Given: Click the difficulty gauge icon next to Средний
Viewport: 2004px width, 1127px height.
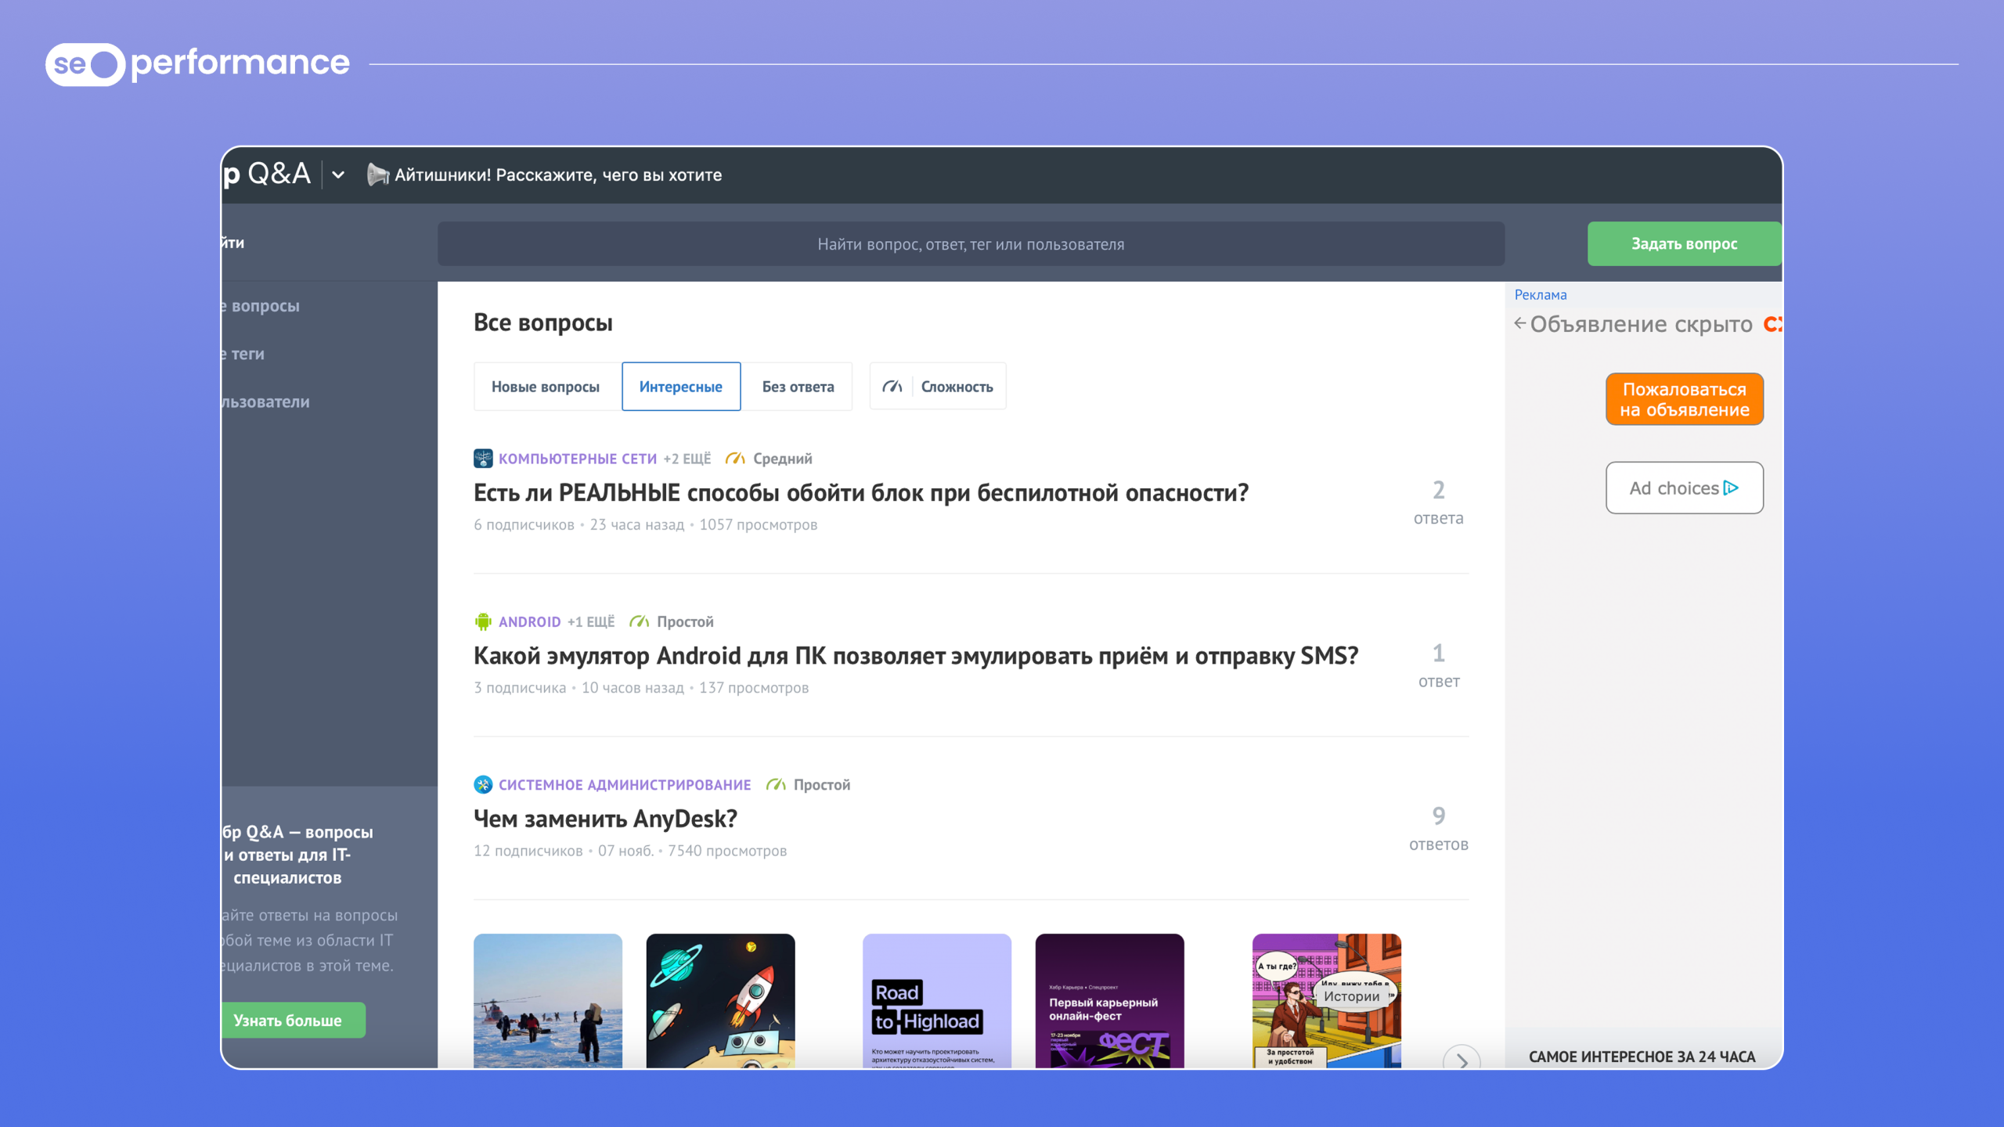Looking at the screenshot, I should [x=734, y=459].
